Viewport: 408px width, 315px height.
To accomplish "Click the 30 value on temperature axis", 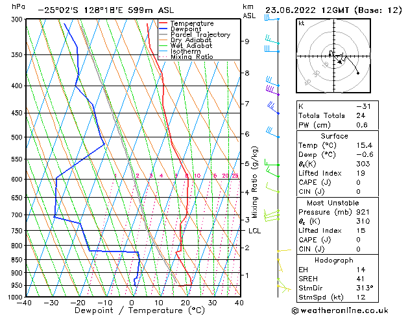I will point(212,303).
